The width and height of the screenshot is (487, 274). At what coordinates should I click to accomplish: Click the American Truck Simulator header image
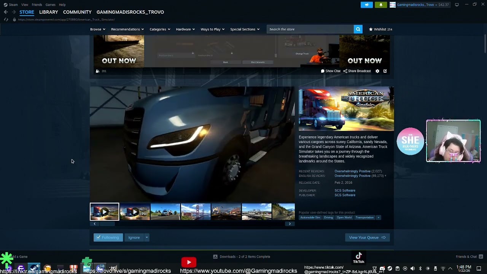346,109
